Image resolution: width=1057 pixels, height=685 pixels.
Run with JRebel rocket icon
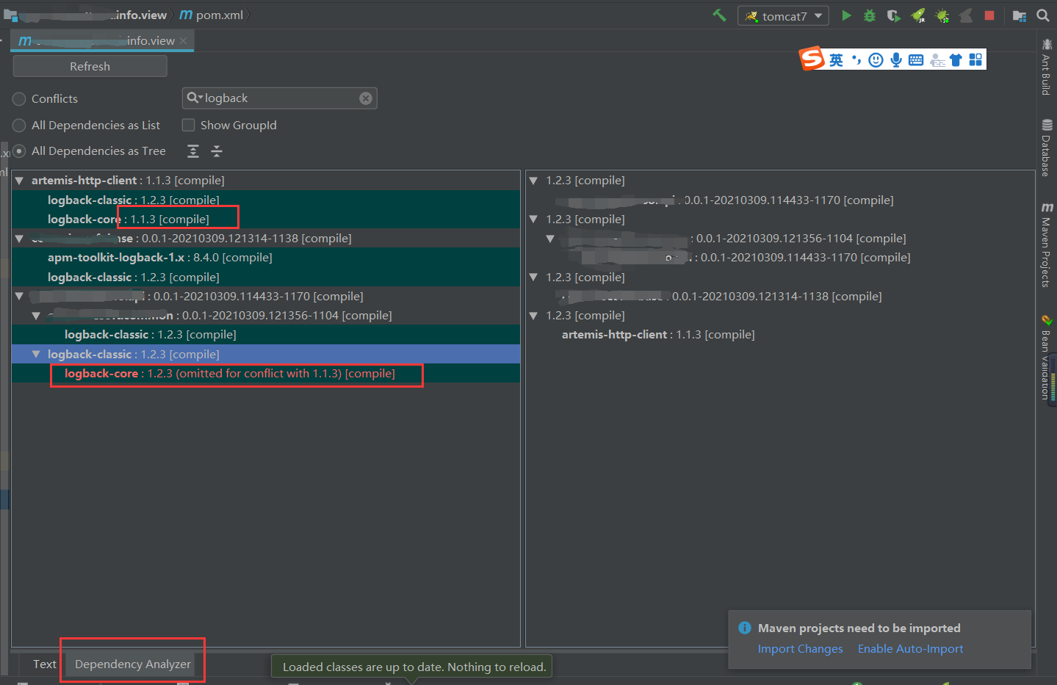pyautogui.click(x=917, y=15)
